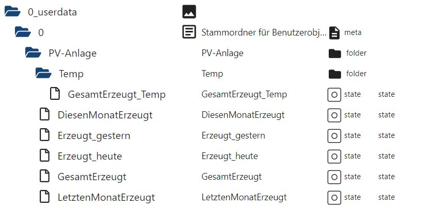Collapse the 0_userdata folder icon
Viewport: 433px width, 209px height.
[13, 12]
